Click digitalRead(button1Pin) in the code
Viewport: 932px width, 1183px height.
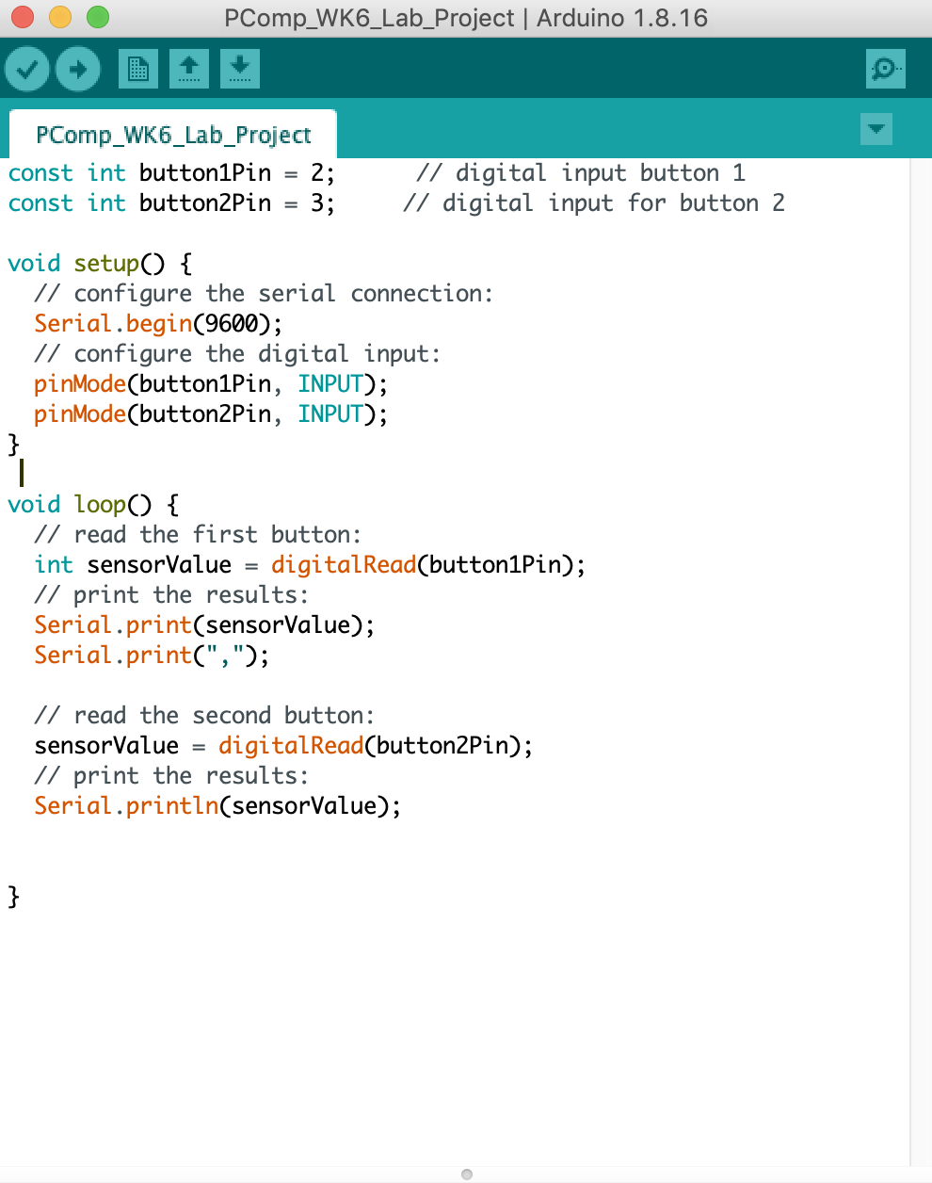pyautogui.click(x=427, y=565)
